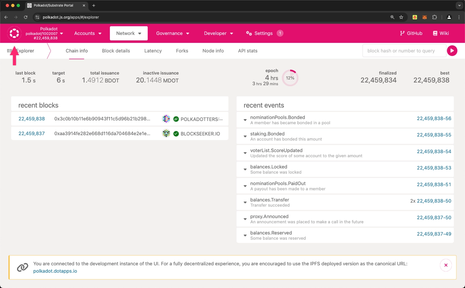465x288 pixels.
Task: View site information in address bar
Action: (37, 17)
